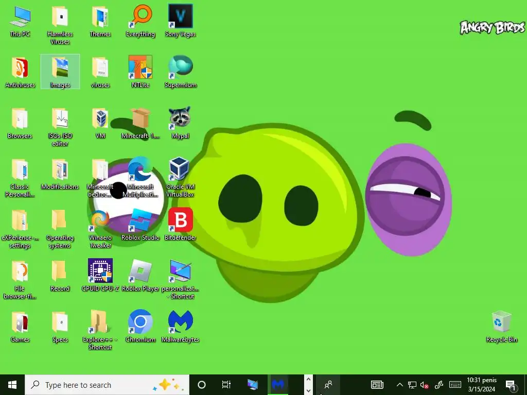The height and width of the screenshot is (395, 527).
Task: Open the Modifications folder
Action: click(x=60, y=174)
